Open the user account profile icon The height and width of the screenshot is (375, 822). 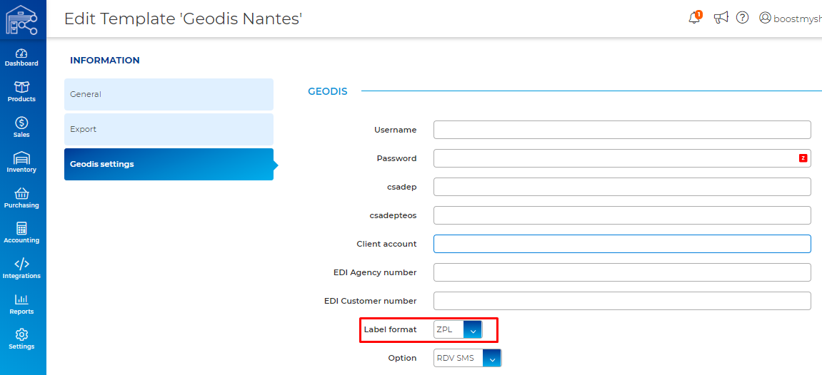coord(766,18)
